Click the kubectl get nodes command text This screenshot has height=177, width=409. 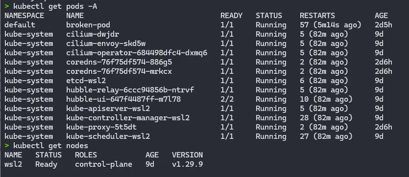tap(50, 146)
